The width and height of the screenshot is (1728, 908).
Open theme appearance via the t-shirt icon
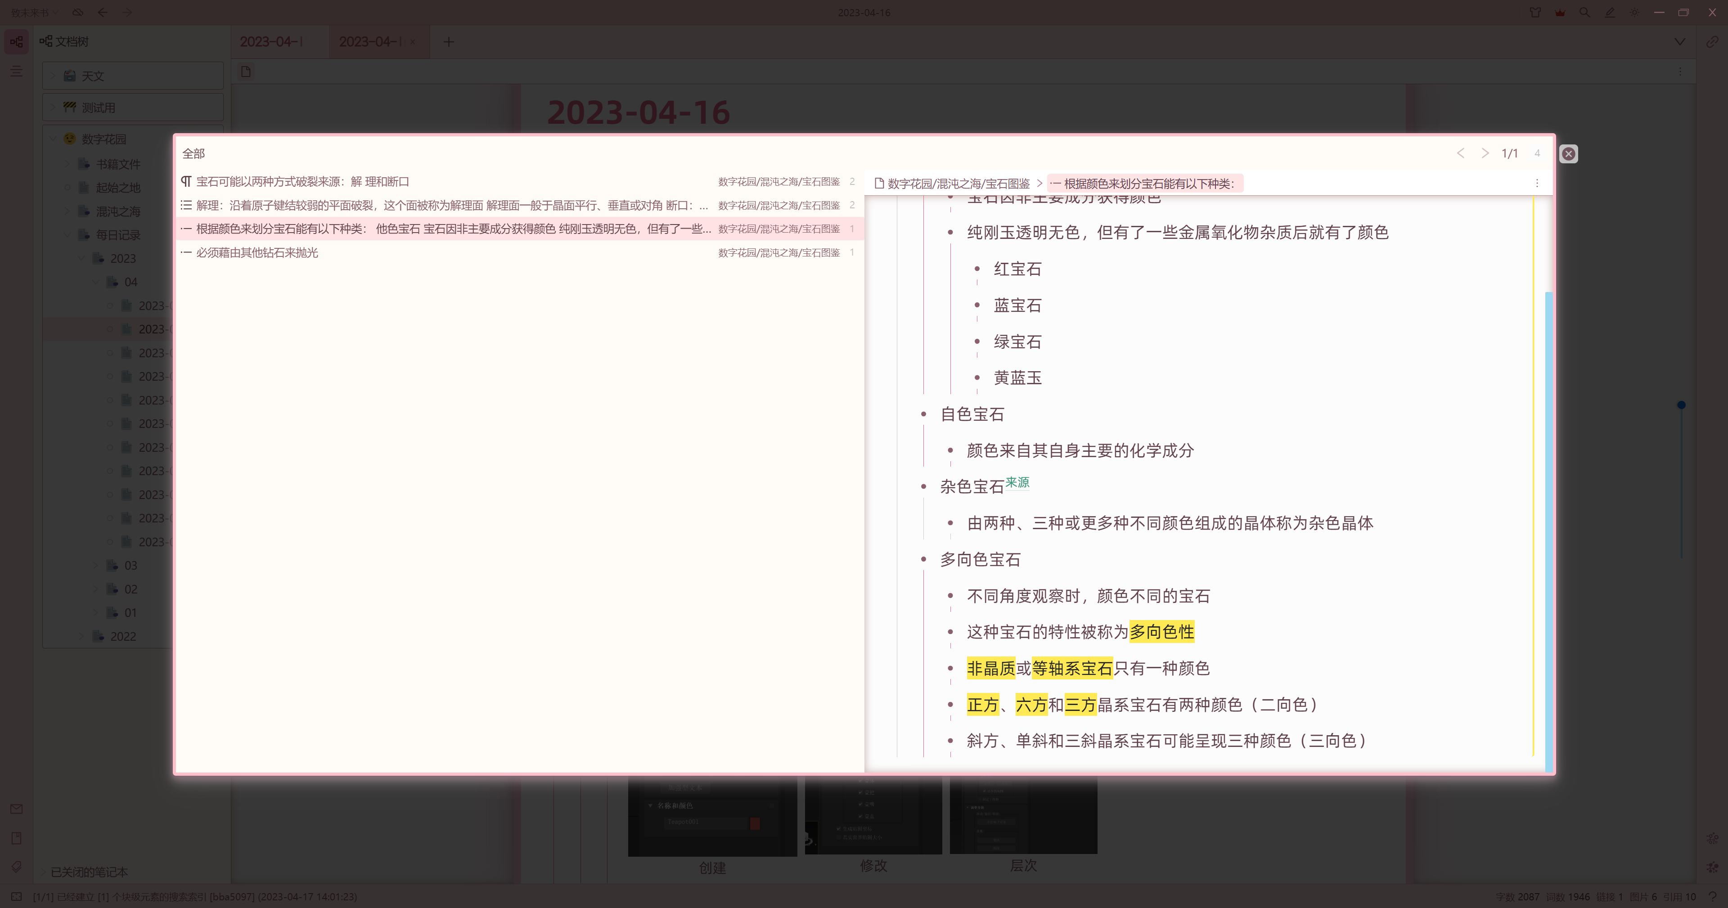(1535, 12)
